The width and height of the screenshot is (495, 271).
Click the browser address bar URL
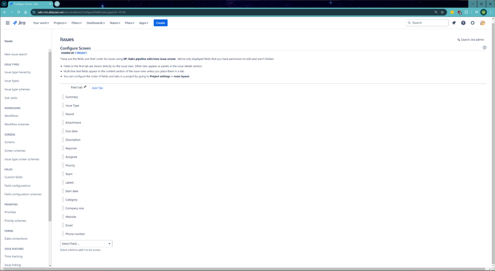(x=81, y=12)
